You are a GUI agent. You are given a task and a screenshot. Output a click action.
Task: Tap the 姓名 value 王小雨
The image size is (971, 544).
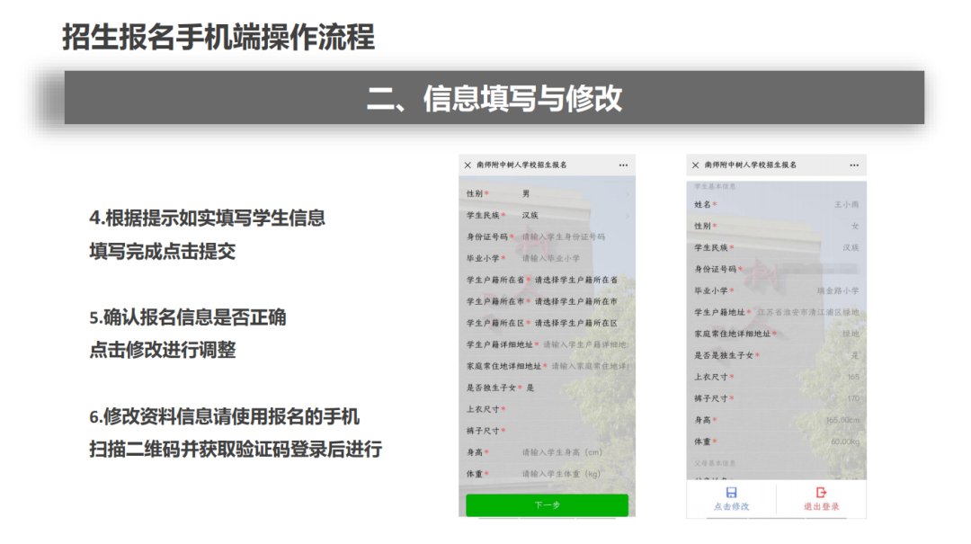846,204
